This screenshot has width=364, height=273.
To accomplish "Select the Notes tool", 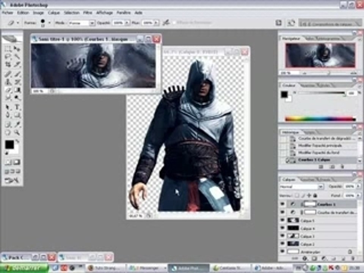I will point(8,125).
